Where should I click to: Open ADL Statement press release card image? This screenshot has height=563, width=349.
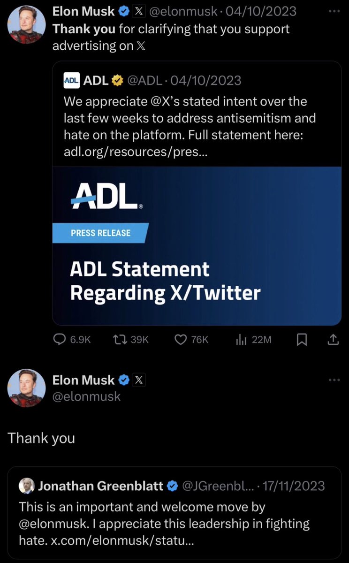(197, 246)
